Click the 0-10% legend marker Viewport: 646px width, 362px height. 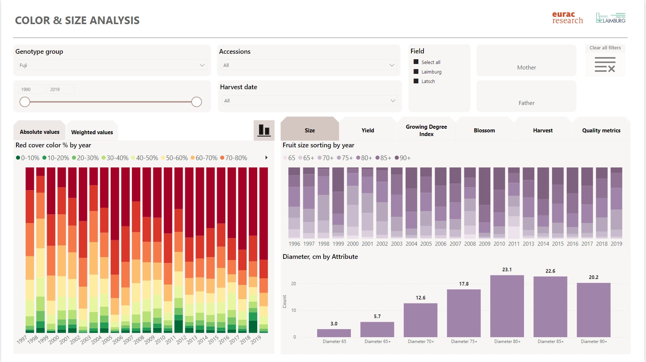(18, 158)
